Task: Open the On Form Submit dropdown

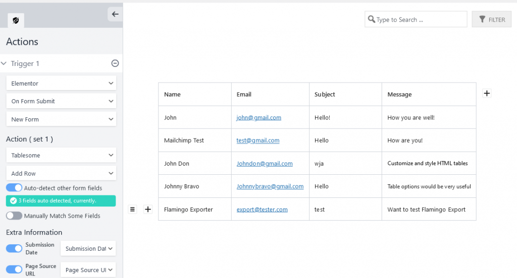Action: (x=61, y=101)
